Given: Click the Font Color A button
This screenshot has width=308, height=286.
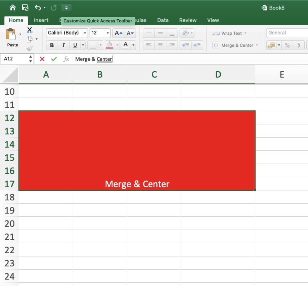Looking at the screenshot, I should click(126, 45).
